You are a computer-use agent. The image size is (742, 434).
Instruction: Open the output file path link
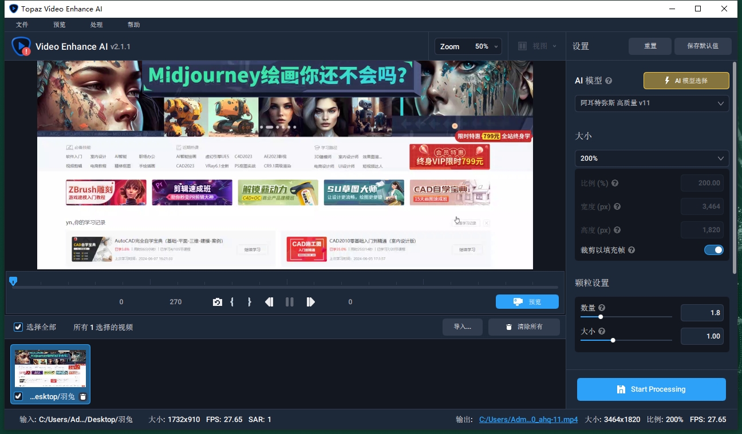[x=528, y=419]
